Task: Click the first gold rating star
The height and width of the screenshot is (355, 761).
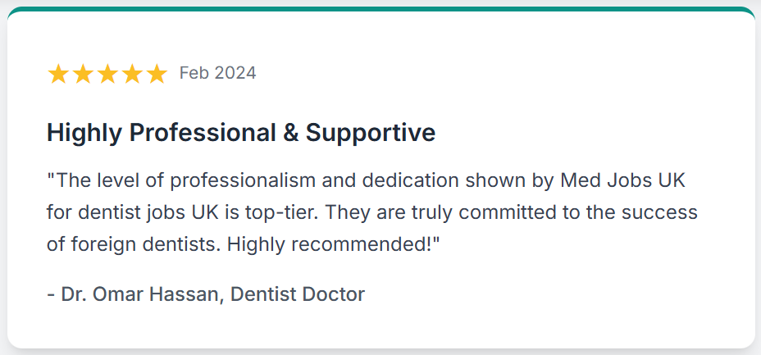Action: pos(58,74)
